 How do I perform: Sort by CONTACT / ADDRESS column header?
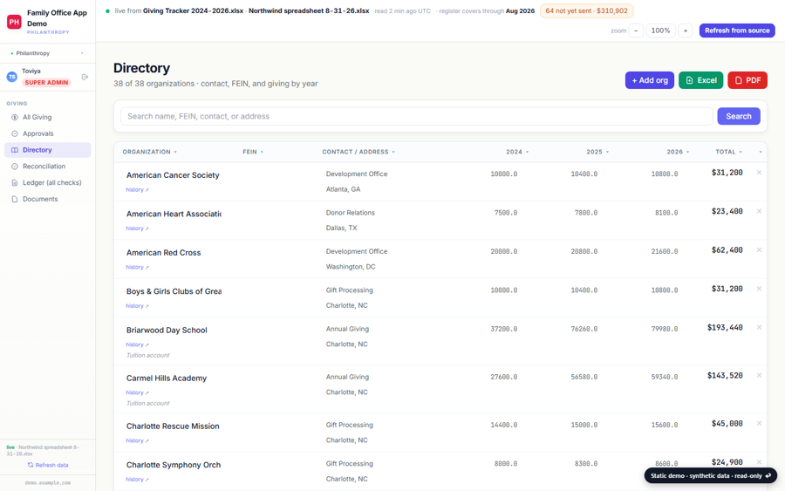click(358, 152)
